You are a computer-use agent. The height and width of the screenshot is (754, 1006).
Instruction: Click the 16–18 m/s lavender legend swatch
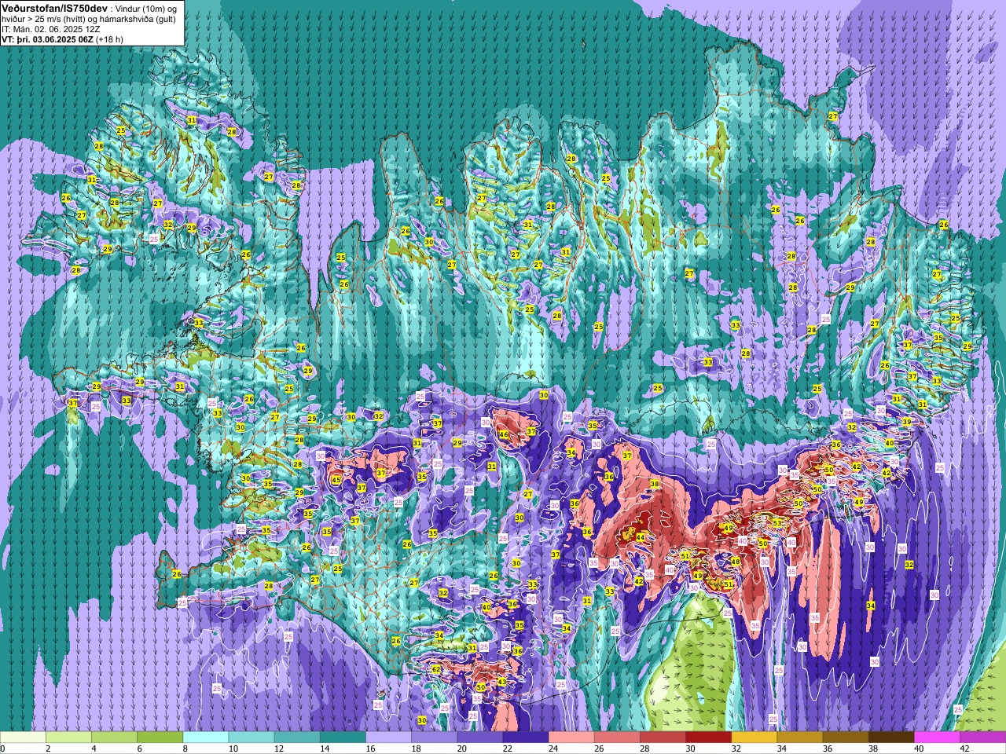tap(388, 738)
